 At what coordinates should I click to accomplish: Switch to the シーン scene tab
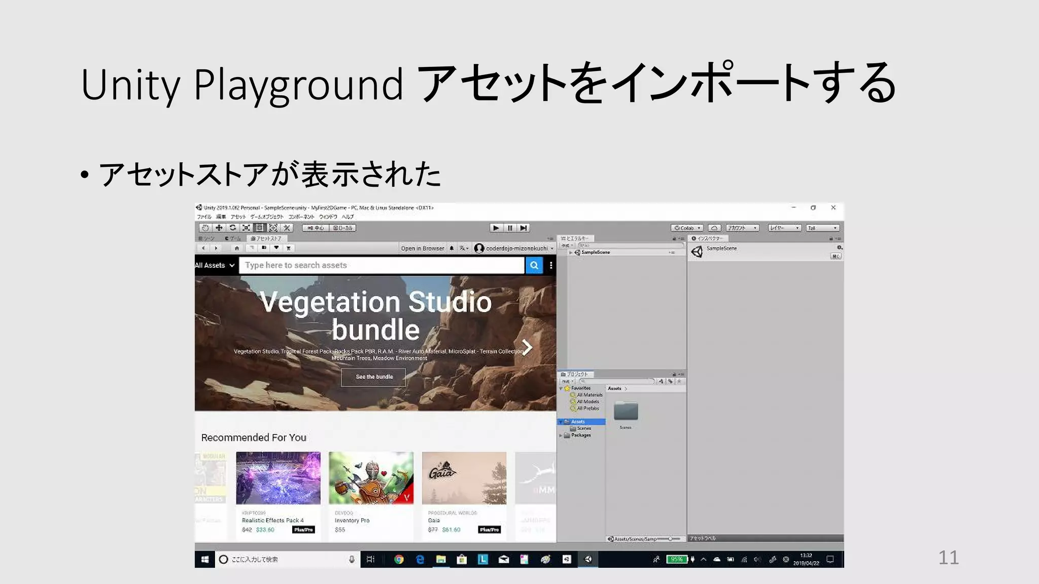click(207, 238)
